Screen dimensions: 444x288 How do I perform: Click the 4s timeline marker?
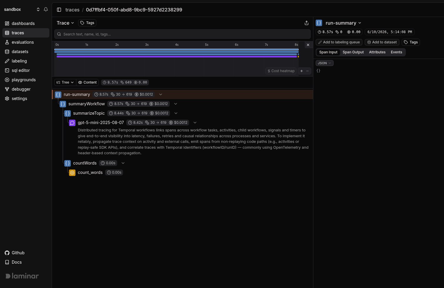[177, 45]
